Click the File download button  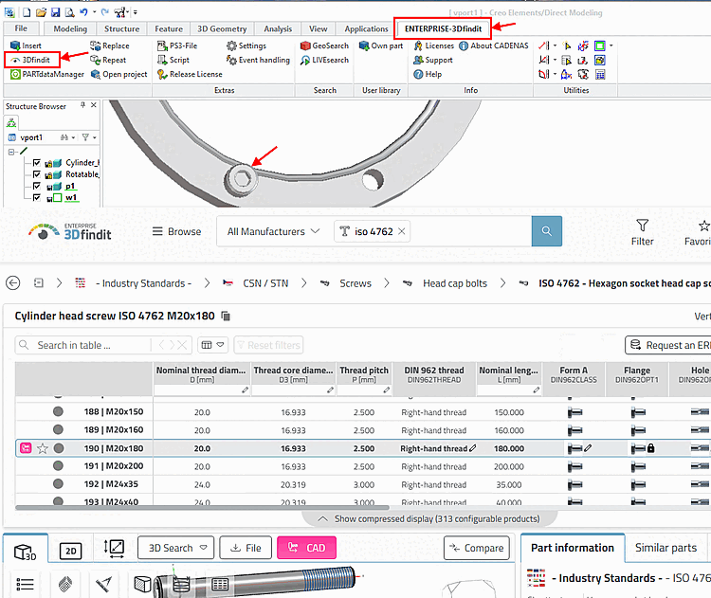click(246, 548)
